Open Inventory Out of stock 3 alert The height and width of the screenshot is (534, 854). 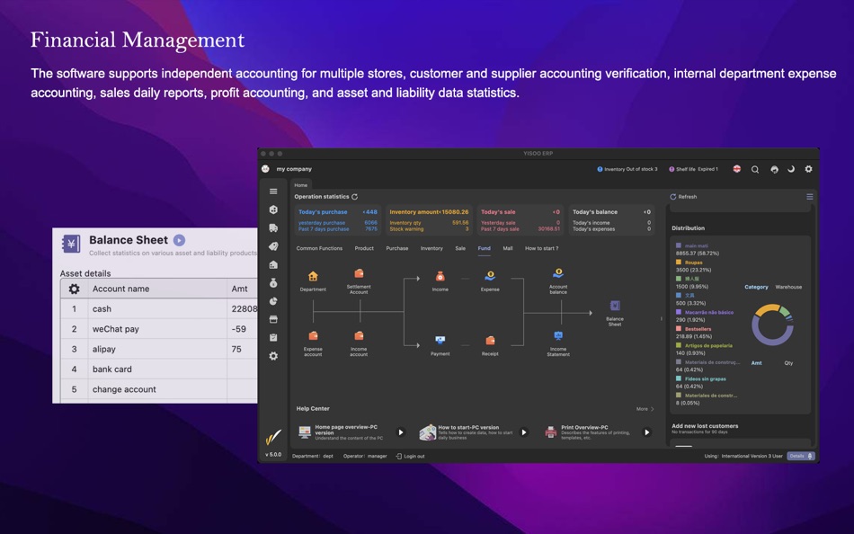(627, 169)
